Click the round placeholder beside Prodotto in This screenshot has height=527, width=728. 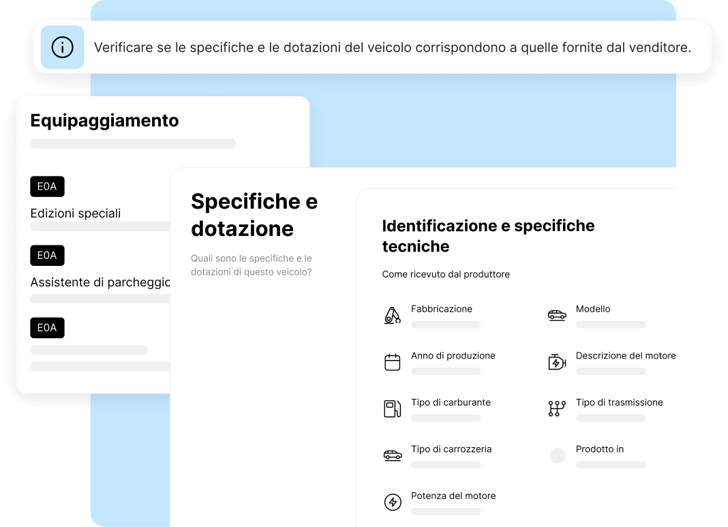pos(557,455)
